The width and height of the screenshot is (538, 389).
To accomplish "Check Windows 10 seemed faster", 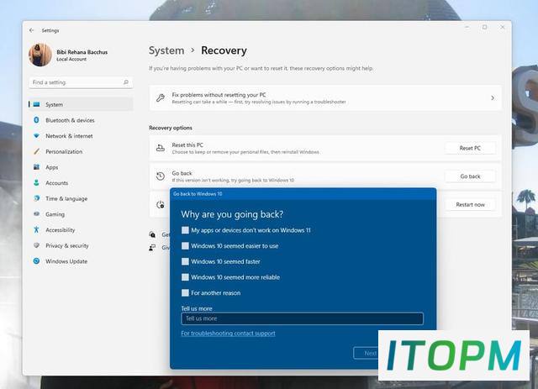I will (185, 261).
